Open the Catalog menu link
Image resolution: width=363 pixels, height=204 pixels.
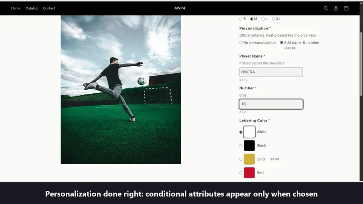tap(31, 8)
